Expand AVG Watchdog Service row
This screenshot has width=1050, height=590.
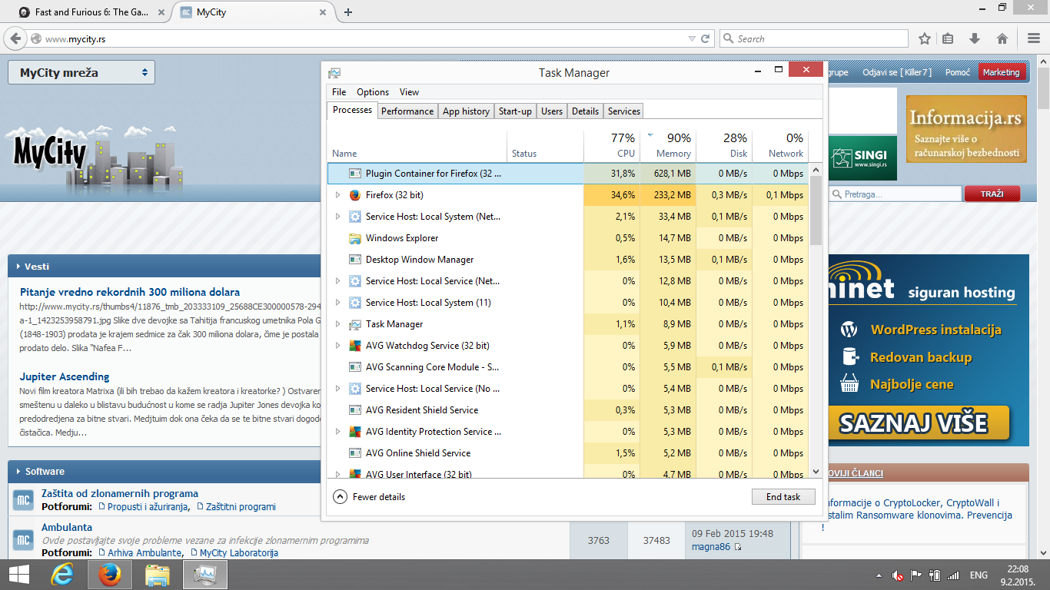coord(337,346)
